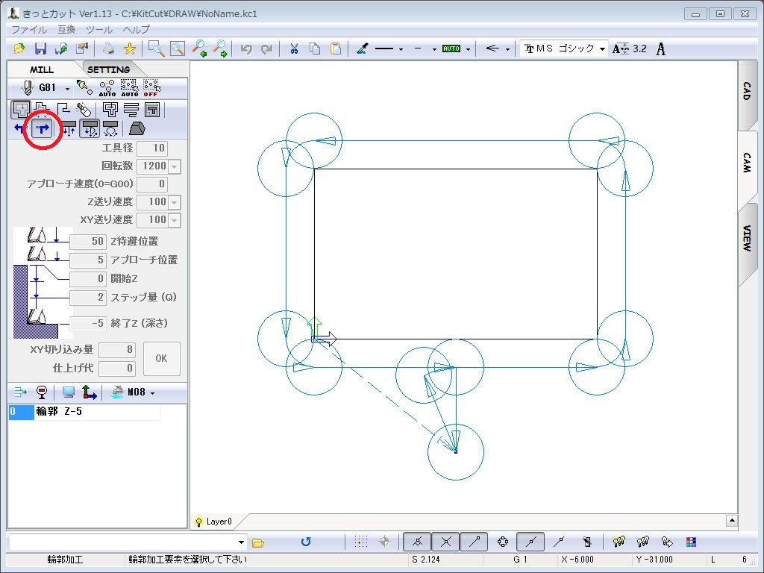This screenshot has width=764, height=573.
Task: Toggle the intersection snap button
Action: point(446,542)
